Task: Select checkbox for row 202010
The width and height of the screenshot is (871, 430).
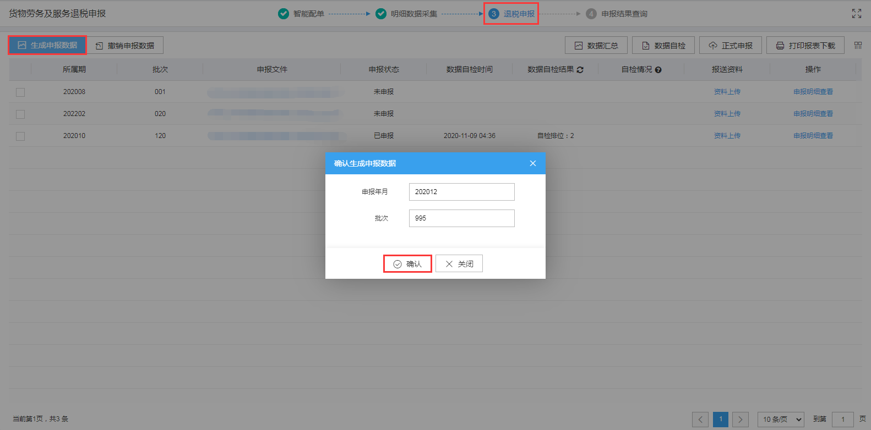Action: [20, 136]
